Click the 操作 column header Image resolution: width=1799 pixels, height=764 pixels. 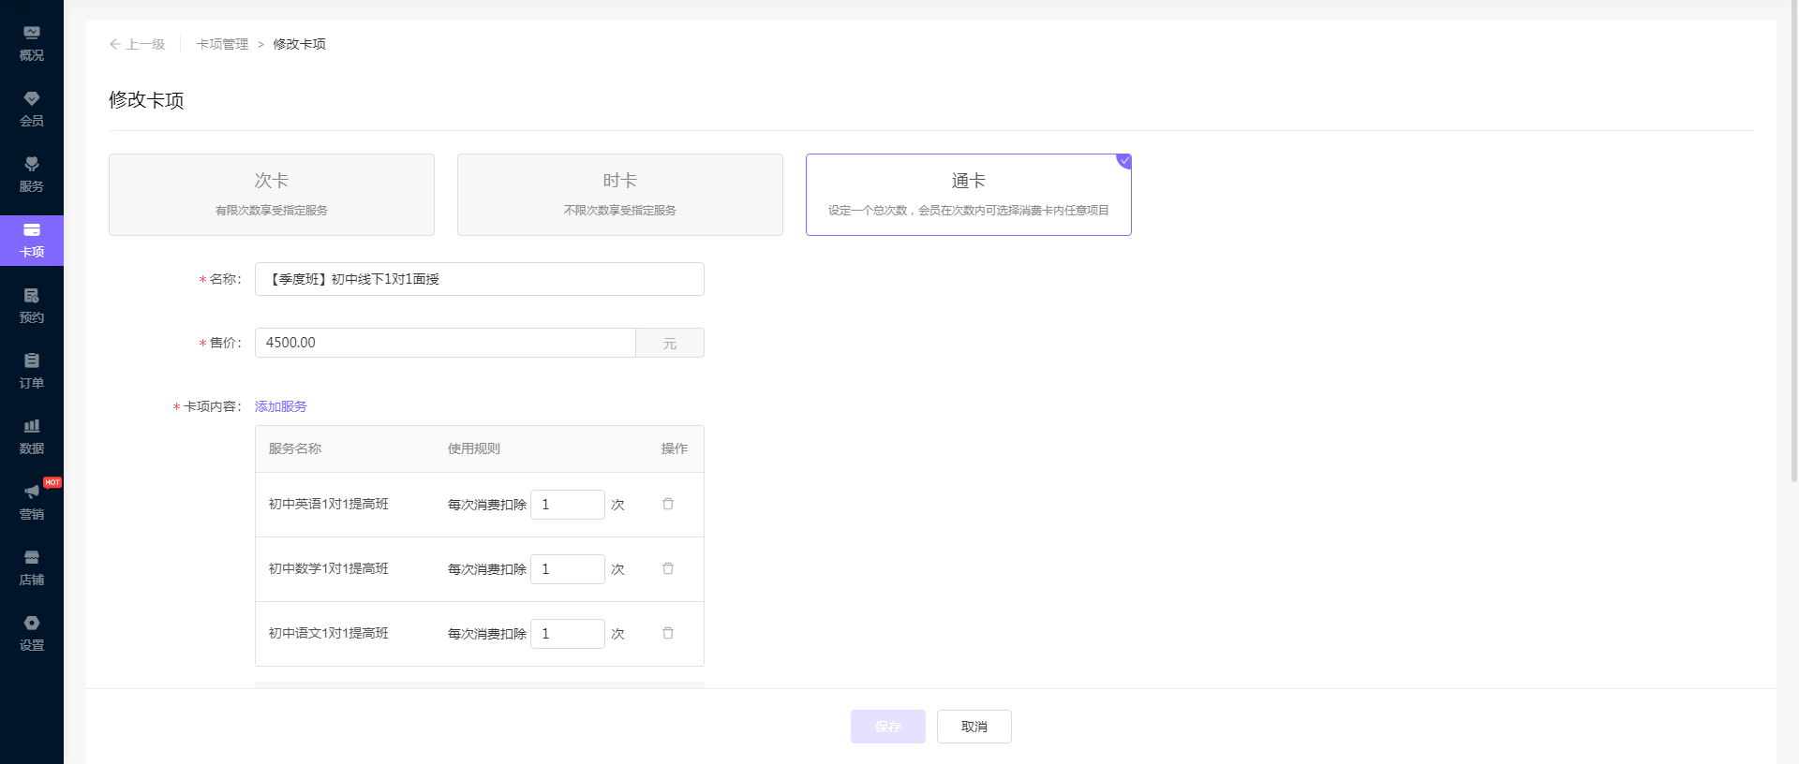[675, 448]
